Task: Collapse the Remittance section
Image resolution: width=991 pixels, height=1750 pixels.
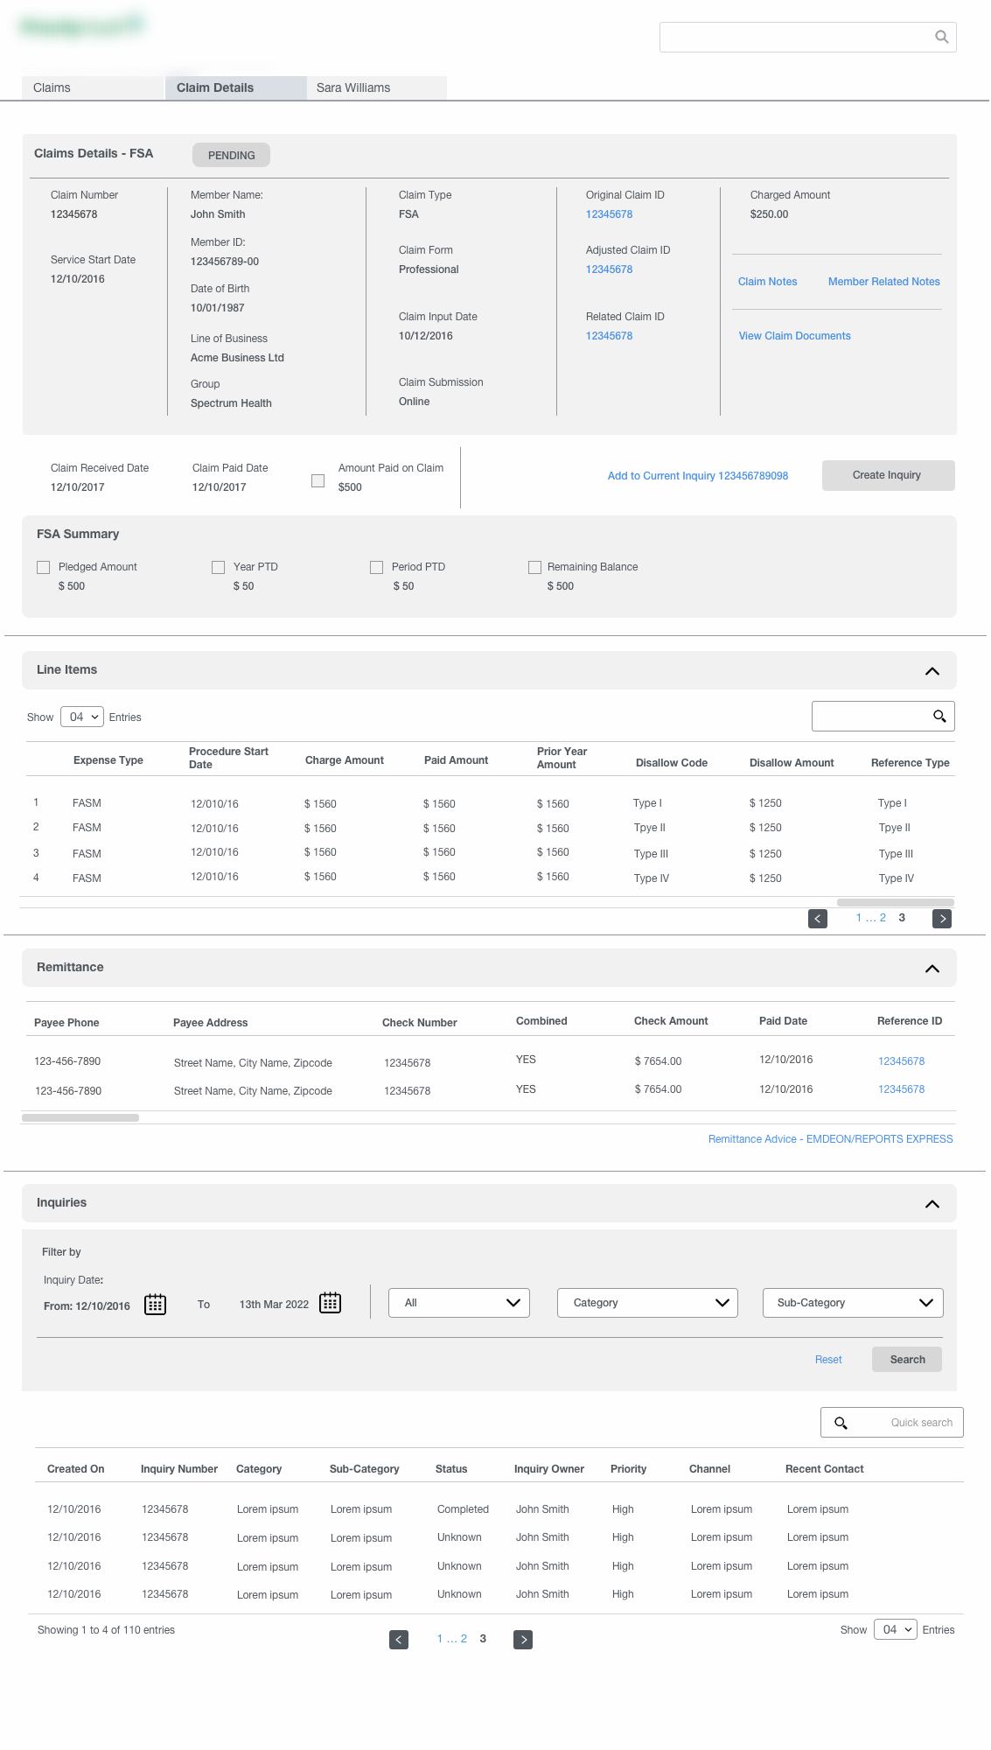Action: [932, 969]
